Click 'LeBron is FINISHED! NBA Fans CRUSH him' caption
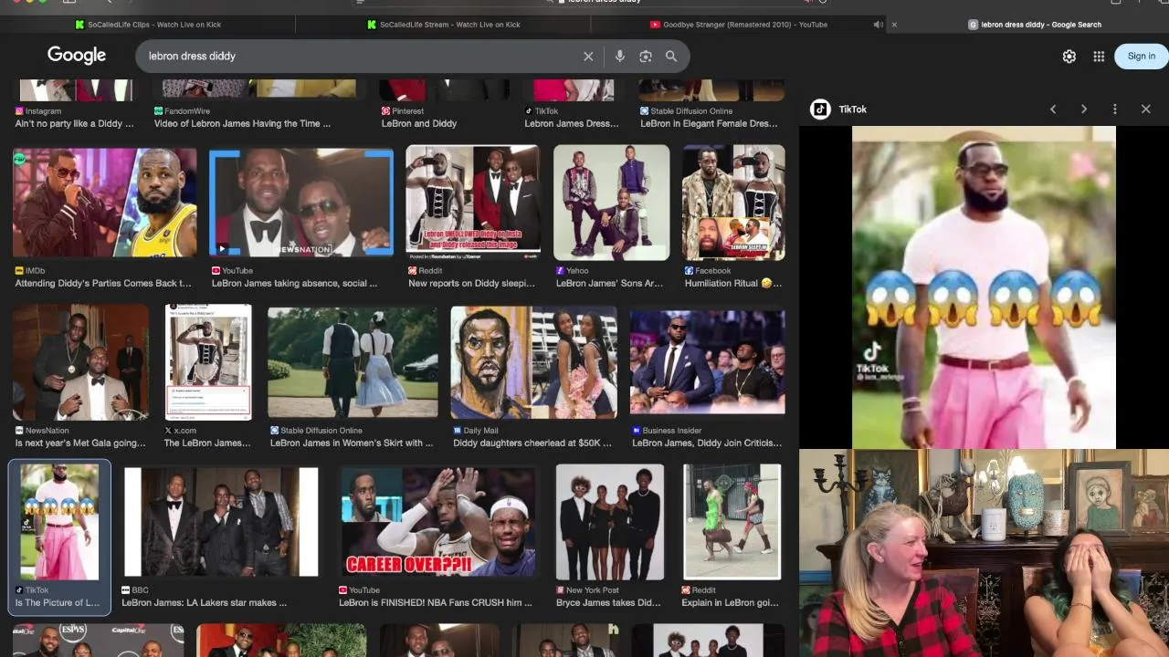The width and height of the screenshot is (1169, 657). (436, 602)
